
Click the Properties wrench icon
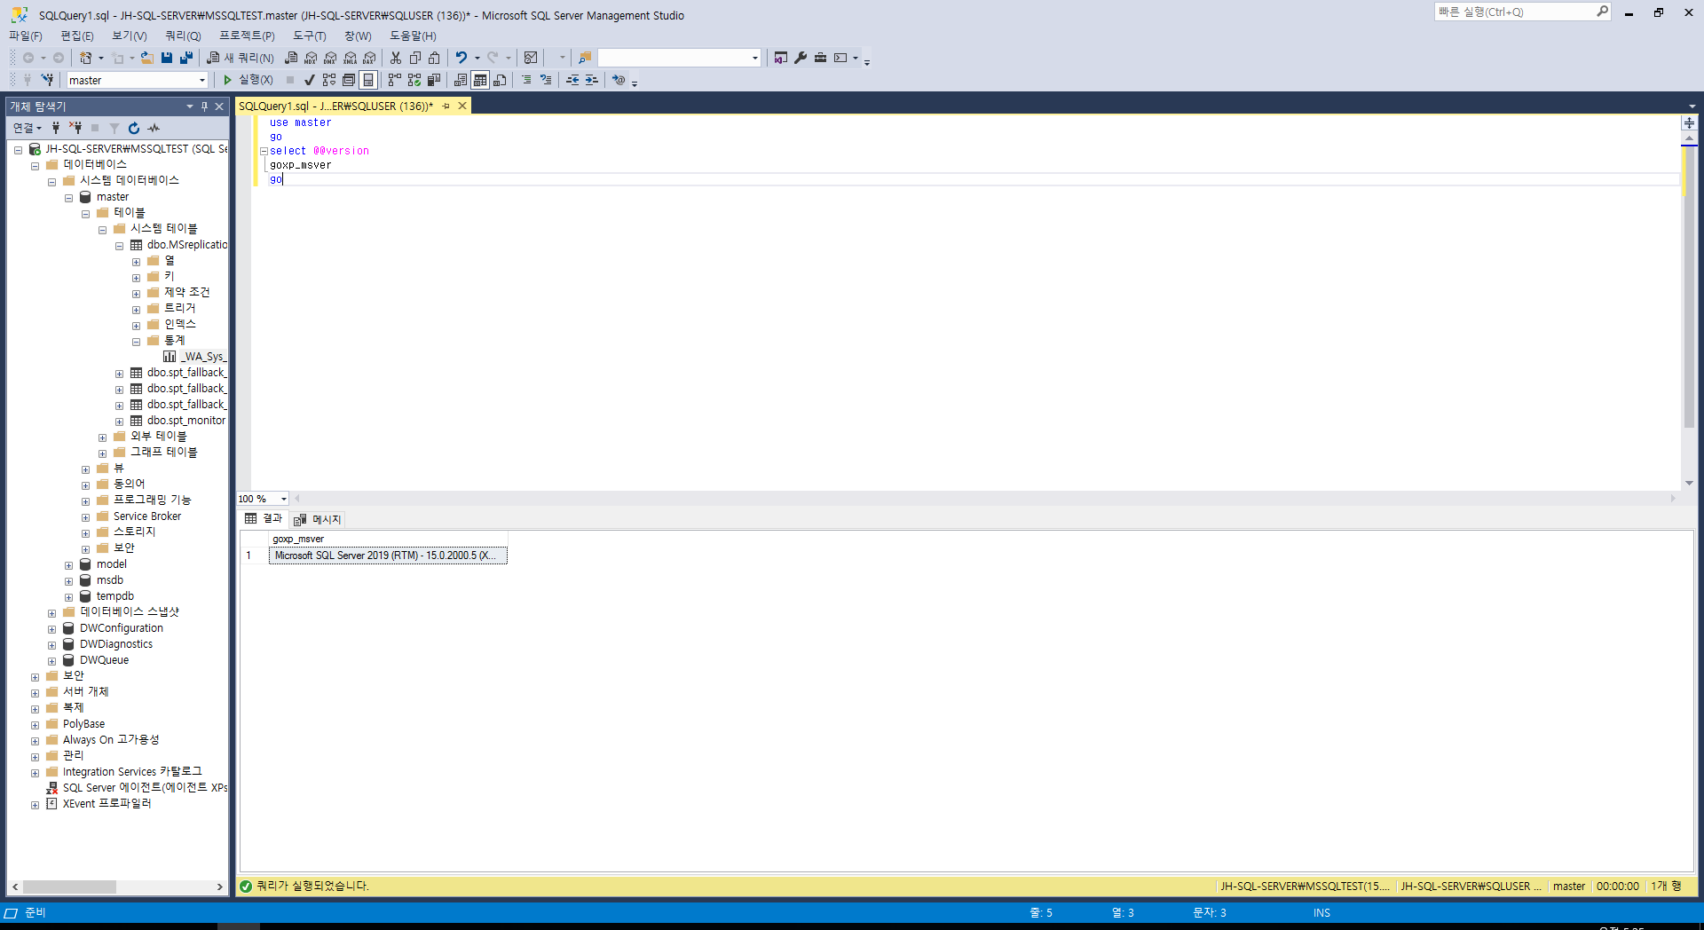tap(801, 58)
